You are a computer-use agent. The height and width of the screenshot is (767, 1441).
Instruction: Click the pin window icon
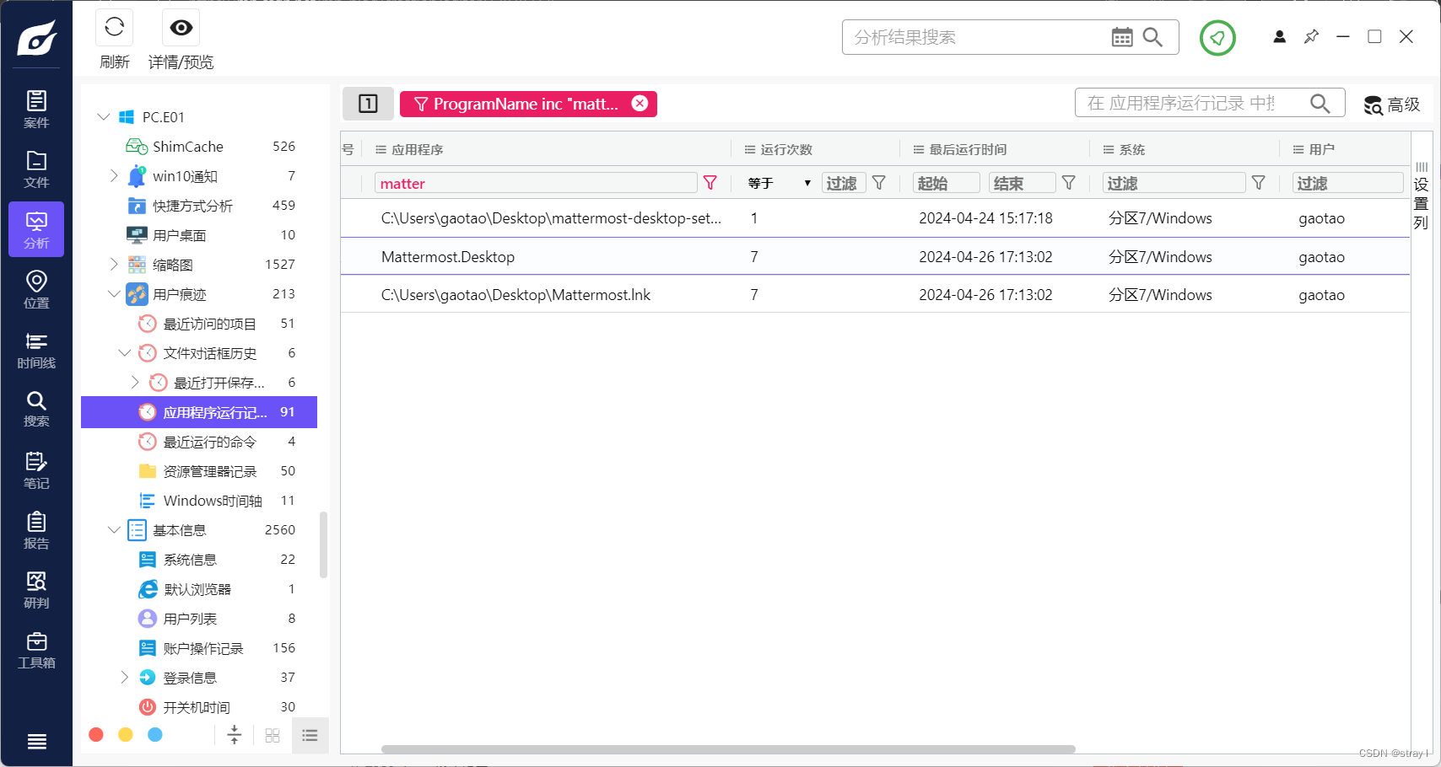coord(1311,36)
